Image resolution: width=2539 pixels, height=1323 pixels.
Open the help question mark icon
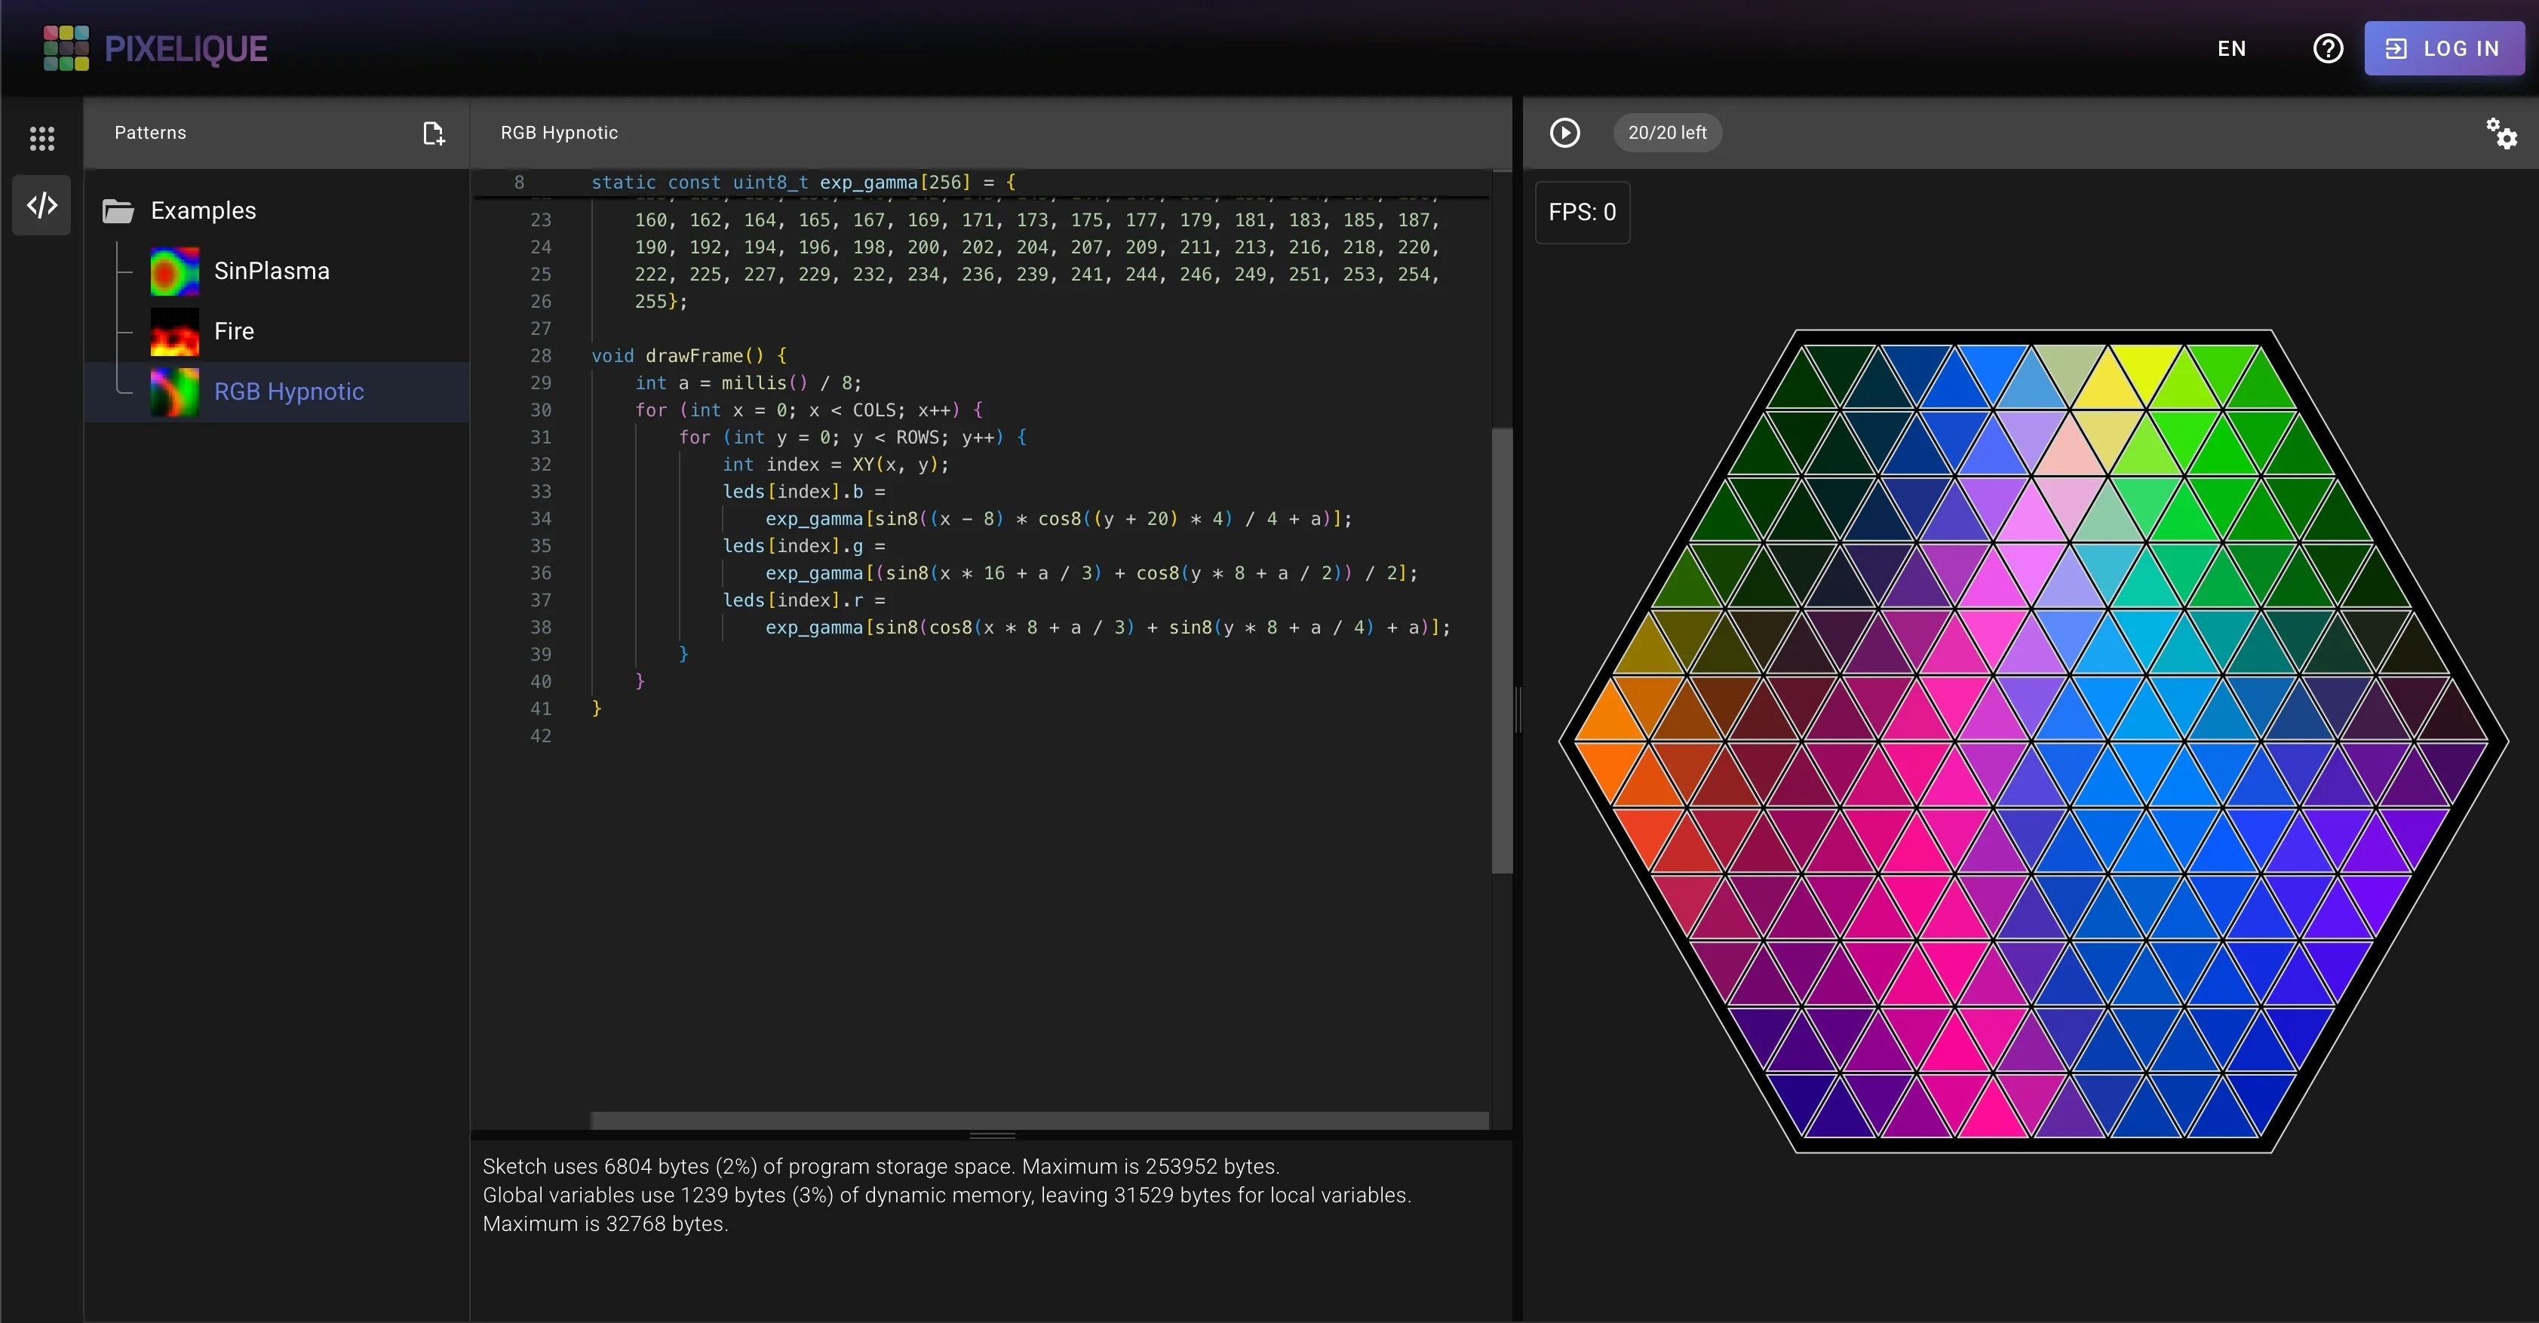coord(2328,48)
